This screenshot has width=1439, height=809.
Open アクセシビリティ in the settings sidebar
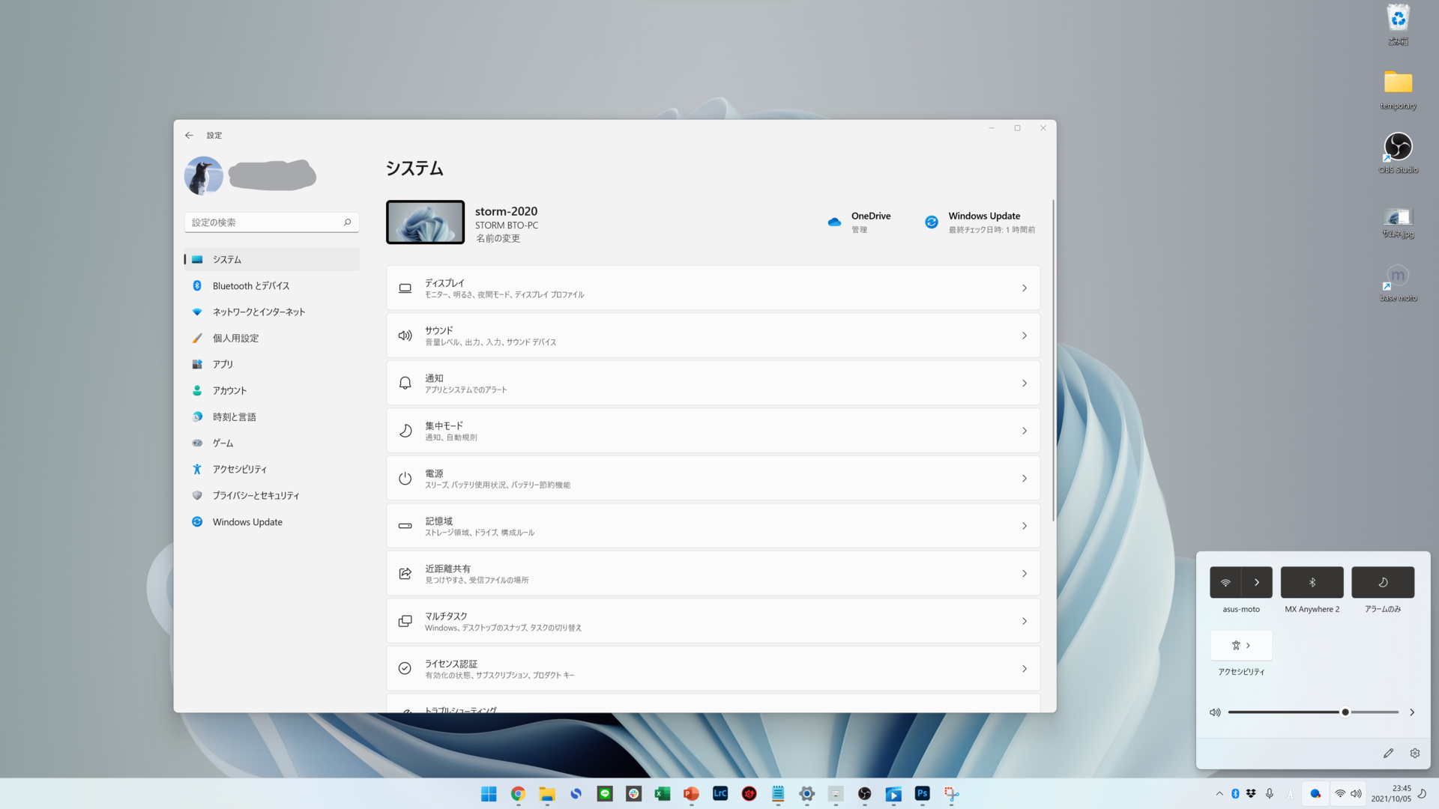click(271, 469)
